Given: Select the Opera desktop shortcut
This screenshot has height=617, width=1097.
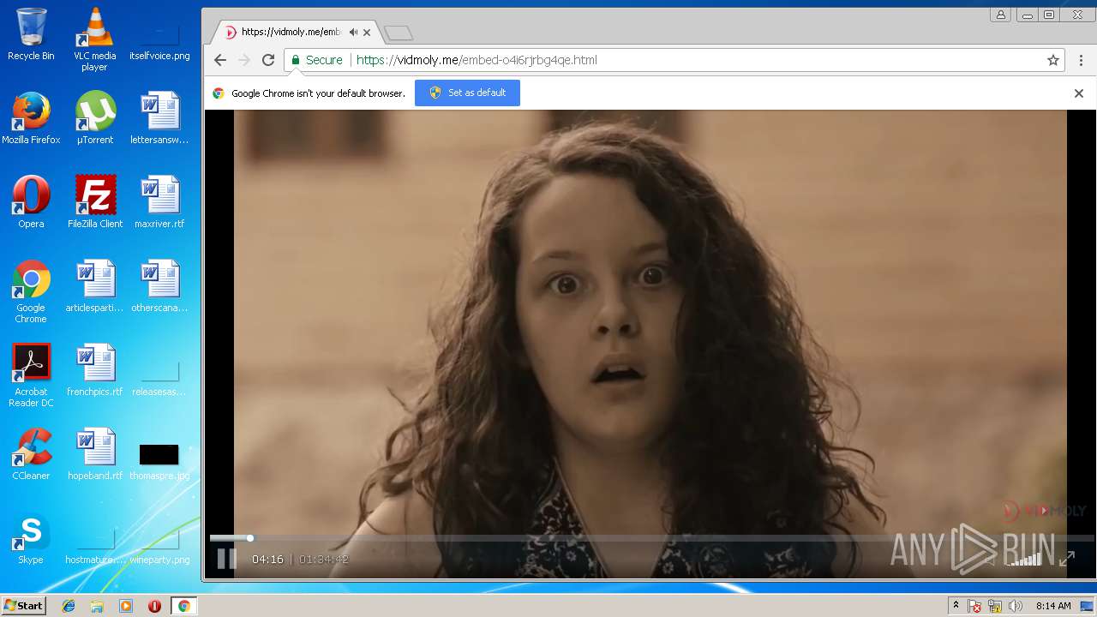Looking at the screenshot, I should (31, 202).
